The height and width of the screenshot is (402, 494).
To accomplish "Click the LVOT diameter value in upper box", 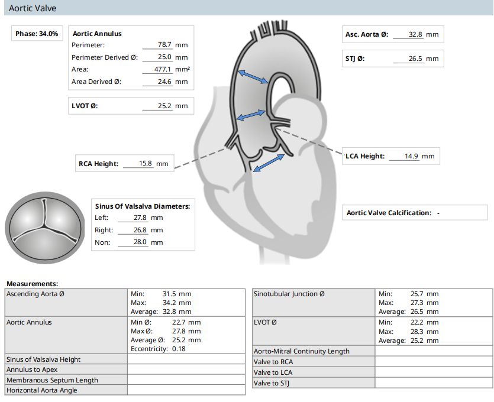I will click(x=156, y=106).
